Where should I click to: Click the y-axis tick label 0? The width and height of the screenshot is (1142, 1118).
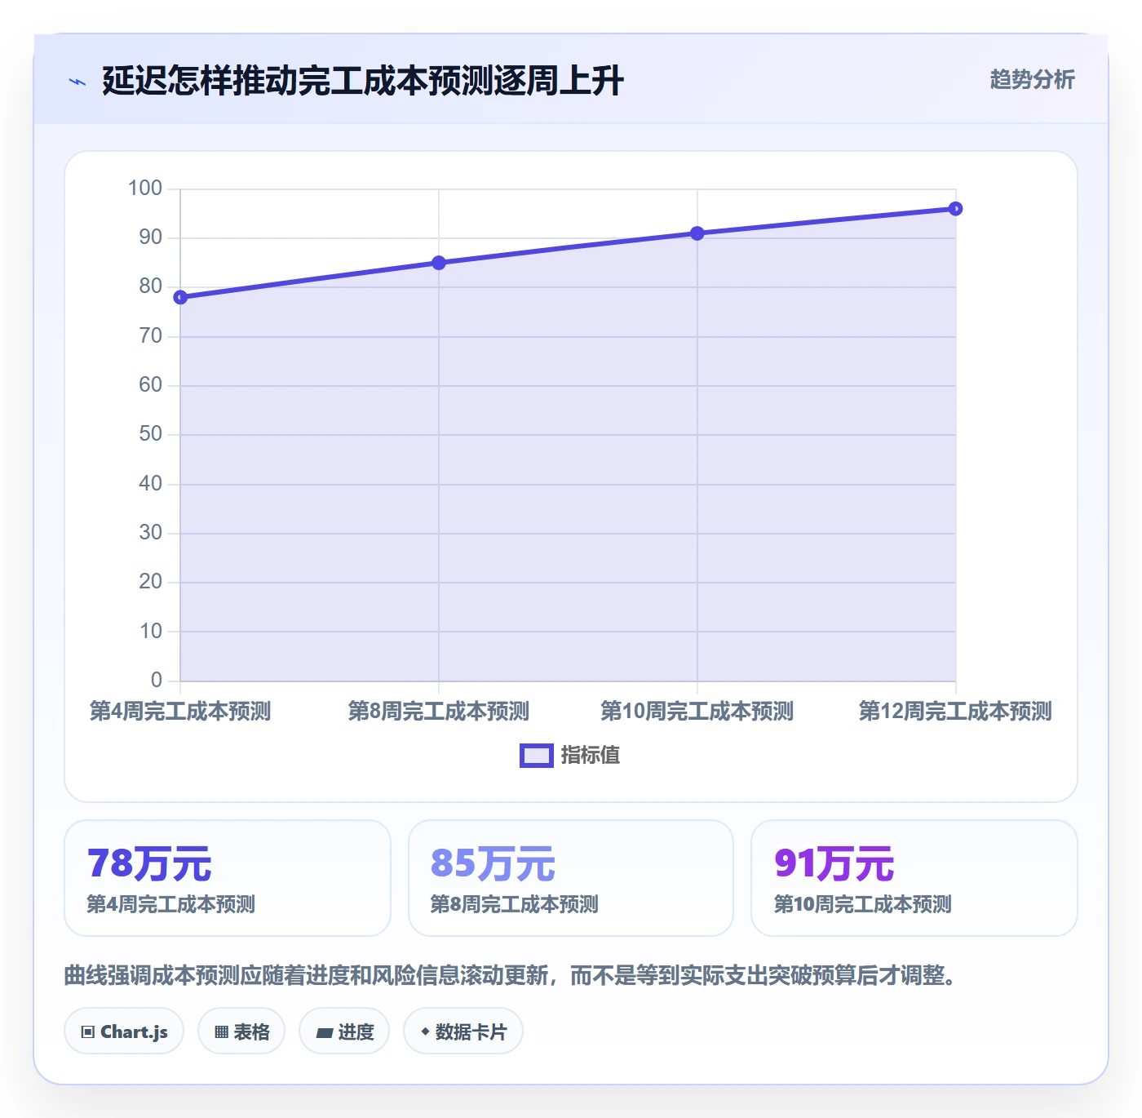click(157, 680)
